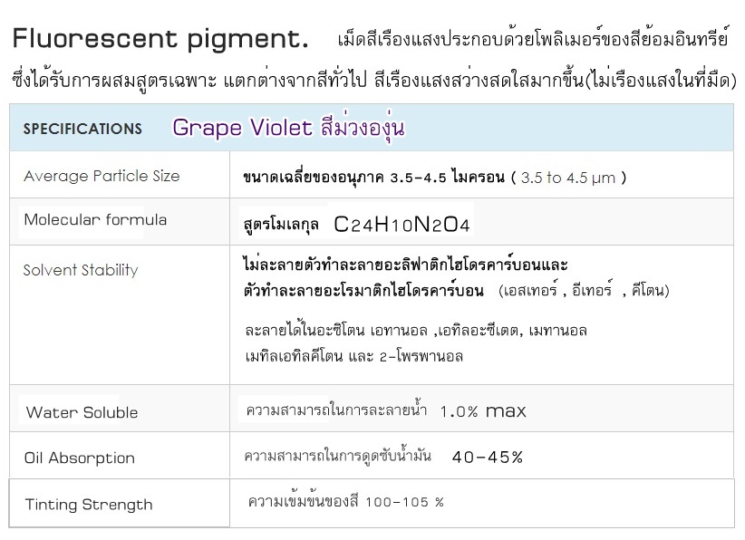Screen dimensions: 745x540
Task: Click the Fluorescent pigment heading
Action: 160,40
